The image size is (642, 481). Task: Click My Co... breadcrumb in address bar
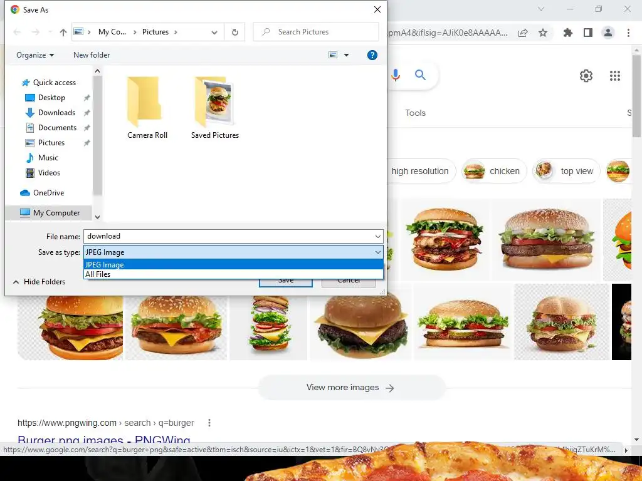click(x=112, y=32)
